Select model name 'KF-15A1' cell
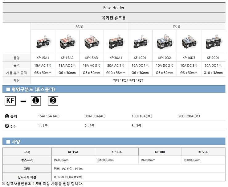This screenshot has width=228, height=187. [x=43, y=58]
